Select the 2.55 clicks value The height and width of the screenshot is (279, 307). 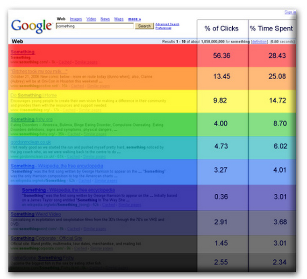pos(221,262)
